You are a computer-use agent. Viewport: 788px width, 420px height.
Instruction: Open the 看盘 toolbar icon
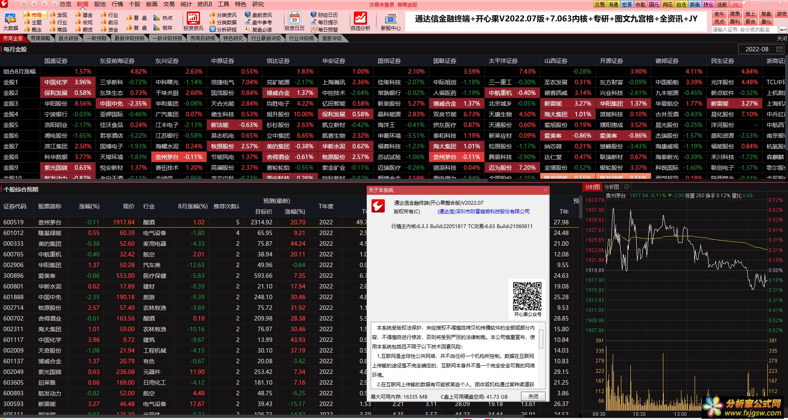(x=137, y=18)
